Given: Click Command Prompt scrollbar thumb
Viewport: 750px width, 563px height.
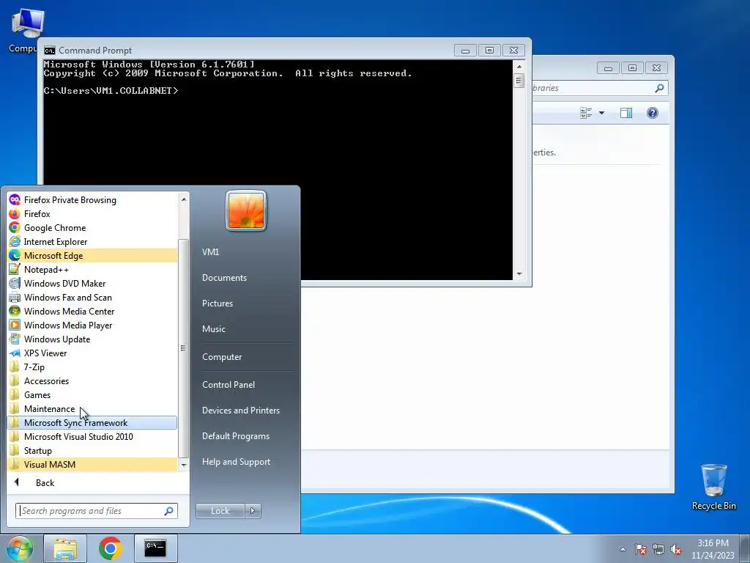Looking at the screenshot, I should click(519, 81).
